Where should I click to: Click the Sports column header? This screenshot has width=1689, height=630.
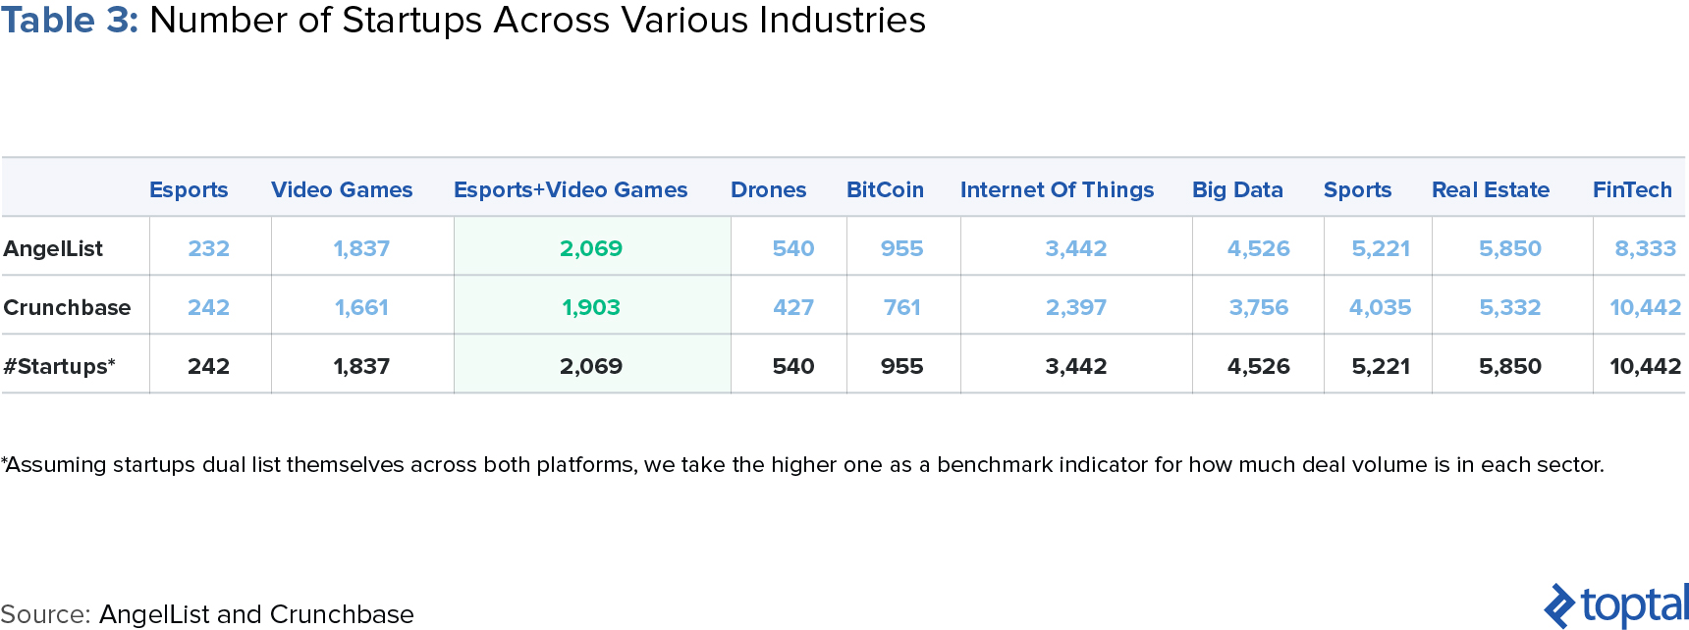[x=1357, y=189]
